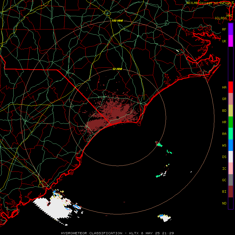This screenshot has height=235, width=235.
Task: Click the RF legend label
Action: coord(224,29)
